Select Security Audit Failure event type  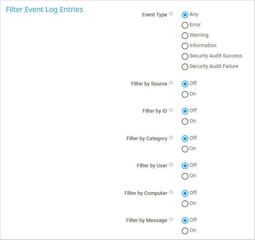point(185,67)
